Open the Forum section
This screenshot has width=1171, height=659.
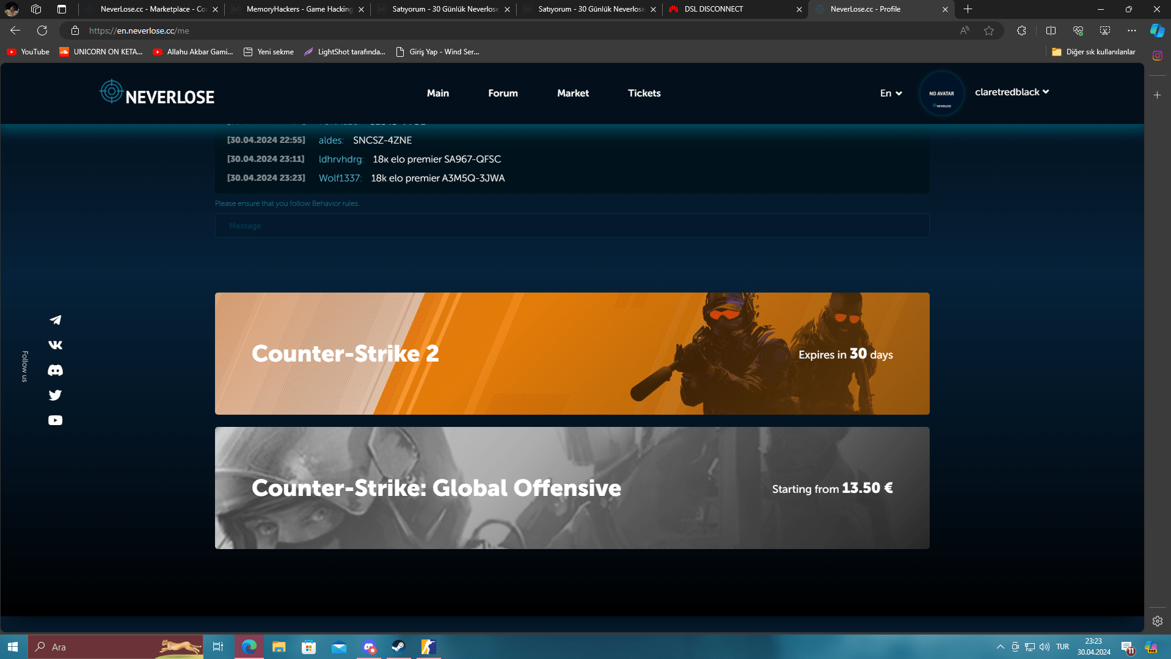[x=503, y=93]
